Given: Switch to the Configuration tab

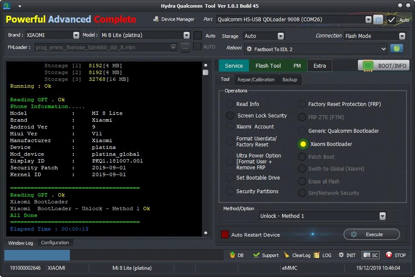Looking at the screenshot, I should 55,243.
